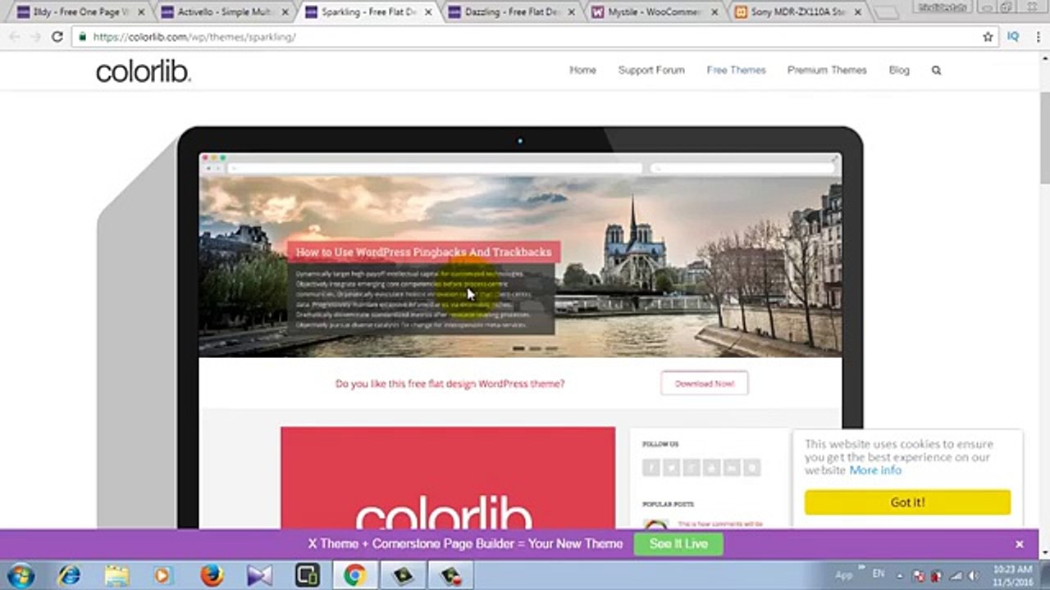Go back using the browser back arrow
Viewport: 1050px width, 590px height.
pyautogui.click(x=14, y=37)
